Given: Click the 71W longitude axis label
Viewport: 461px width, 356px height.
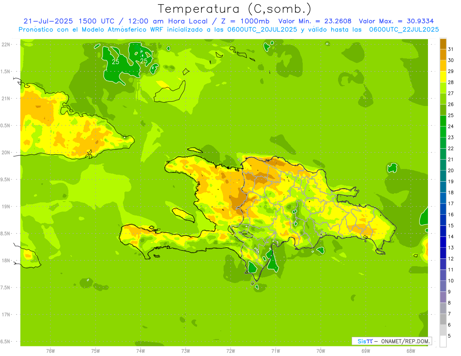Looking at the screenshot, I should (x=275, y=351).
